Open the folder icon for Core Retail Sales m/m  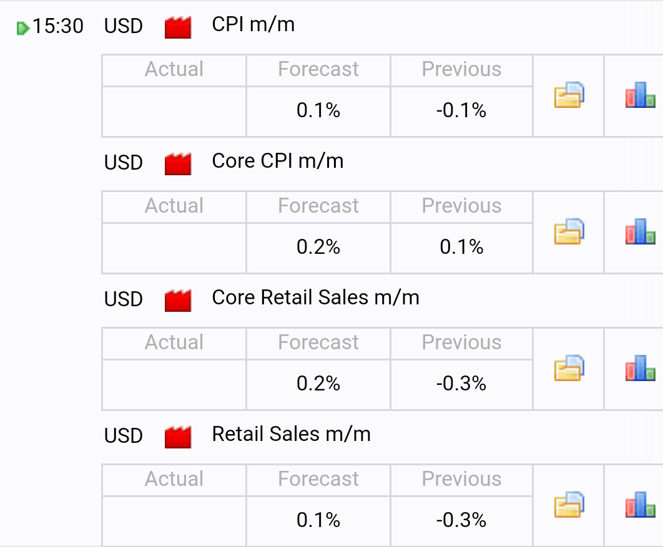coord(569,368)
